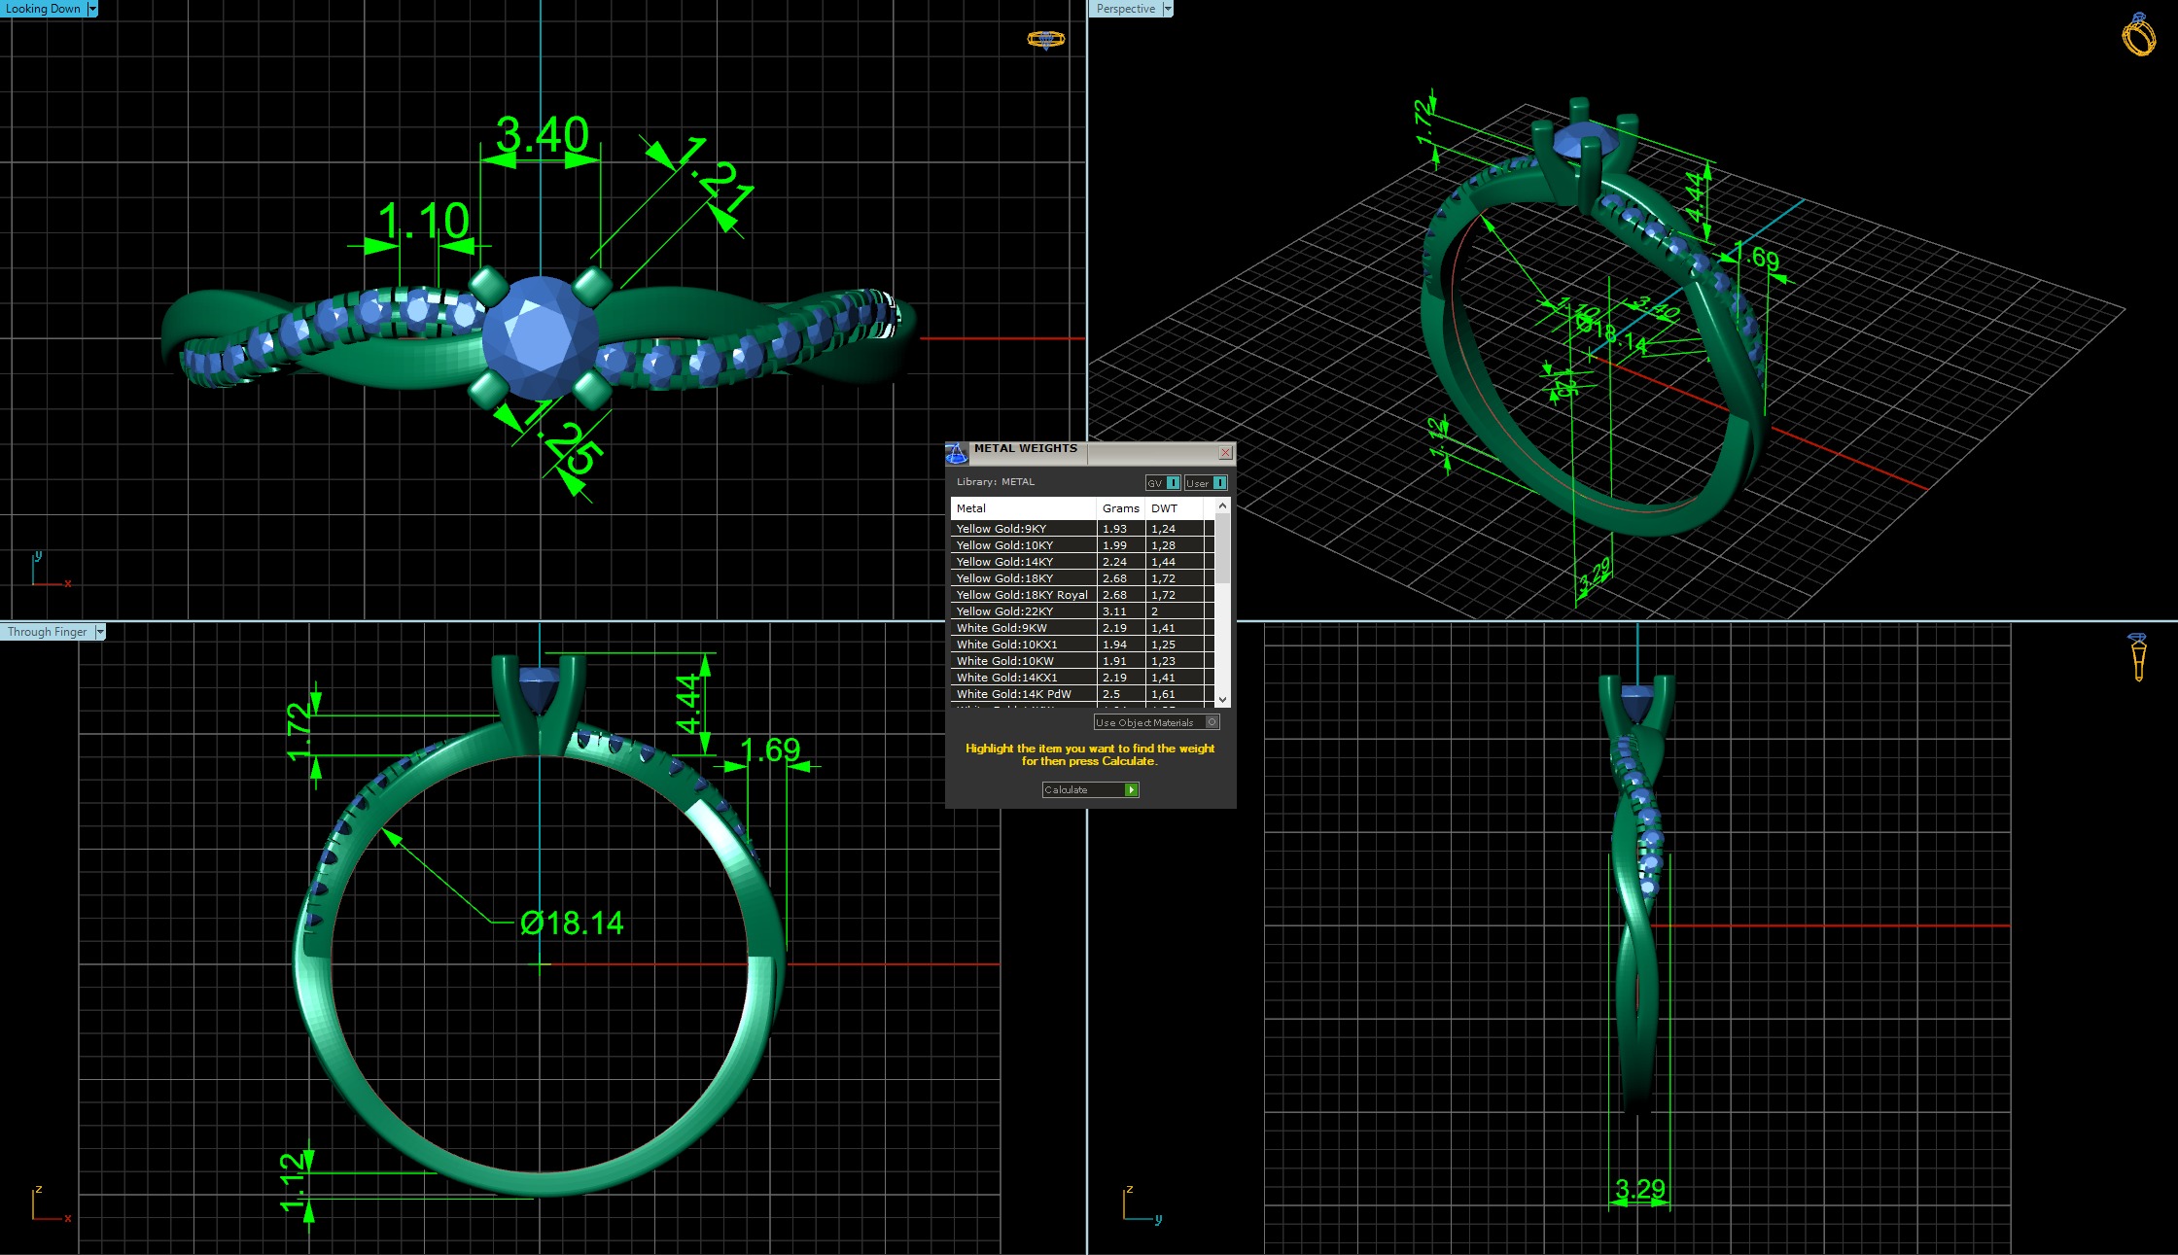Viewport: 2178px width, 1255px height.
Task: Open the Looking Down viewport dropdown
Action: (x=92, y=9)
